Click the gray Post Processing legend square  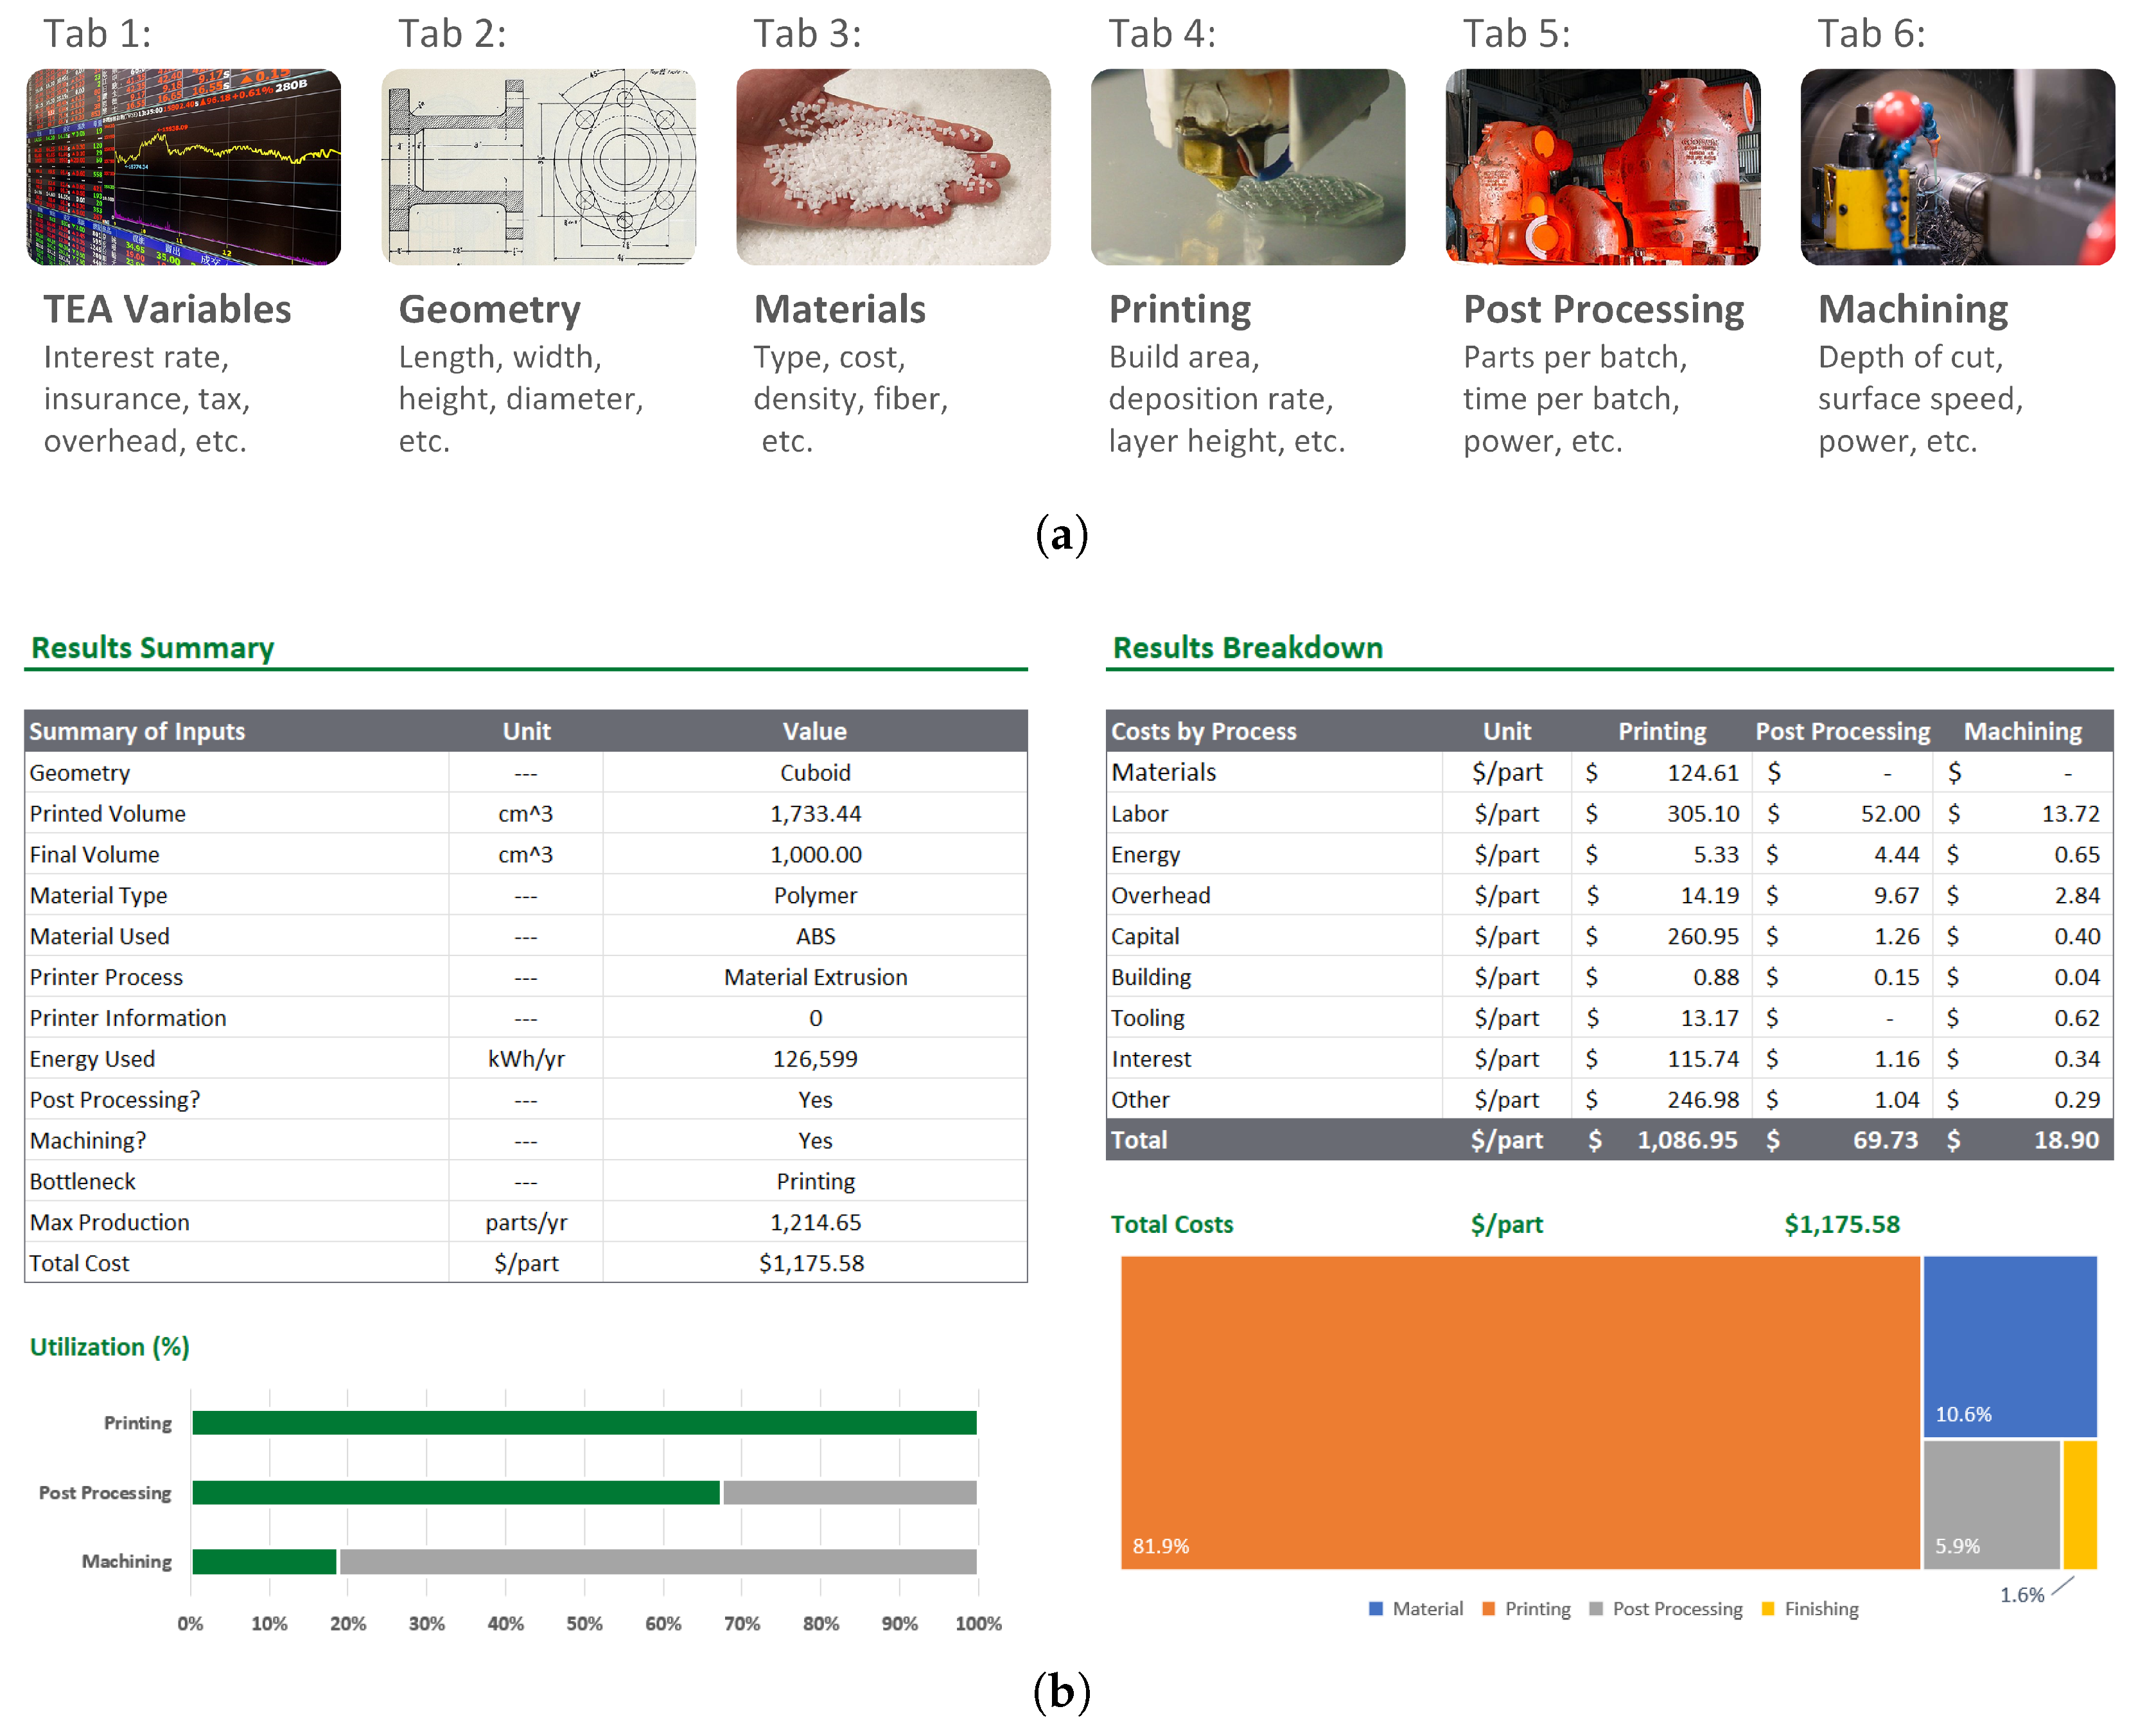tap(1595, 1609)
